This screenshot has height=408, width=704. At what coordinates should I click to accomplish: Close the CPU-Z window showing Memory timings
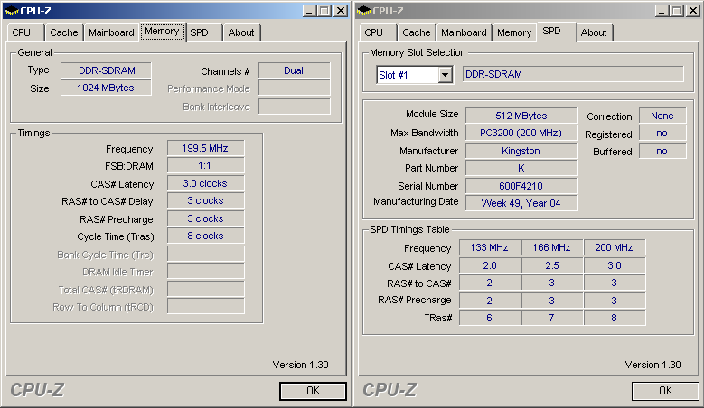[341, 11]
